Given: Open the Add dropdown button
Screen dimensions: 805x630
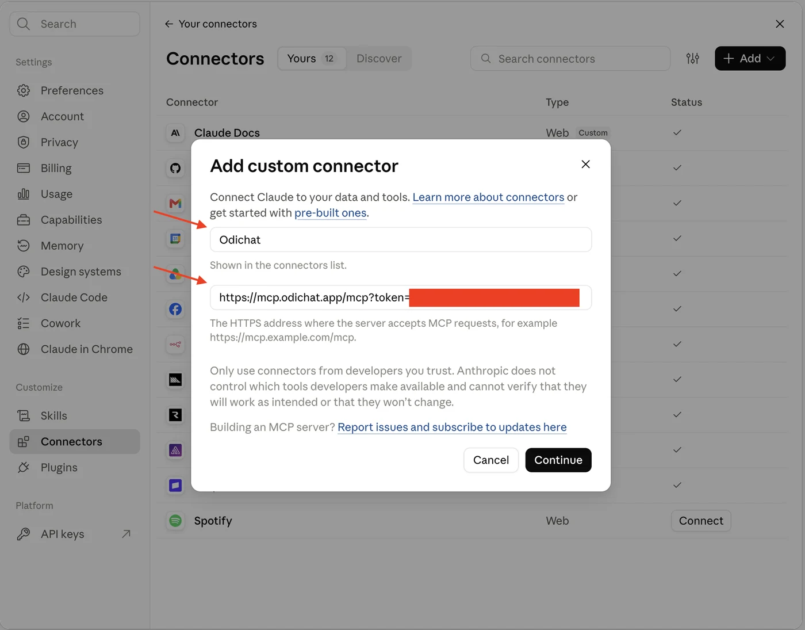Looking at the screenshot, I should 750,59.
